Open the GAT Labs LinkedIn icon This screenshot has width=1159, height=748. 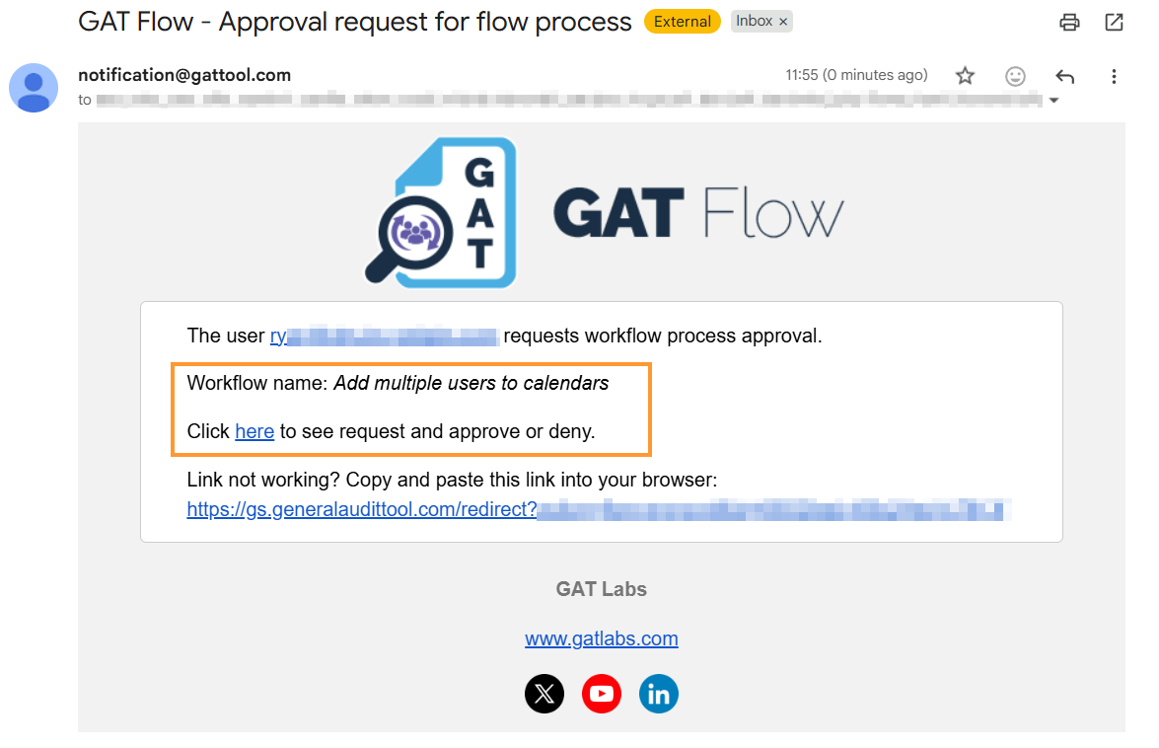[659, 694]
